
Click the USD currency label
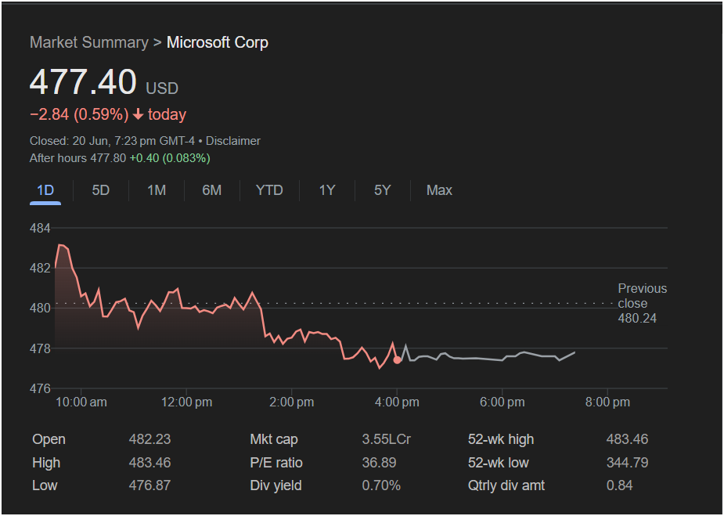[162, 88]
